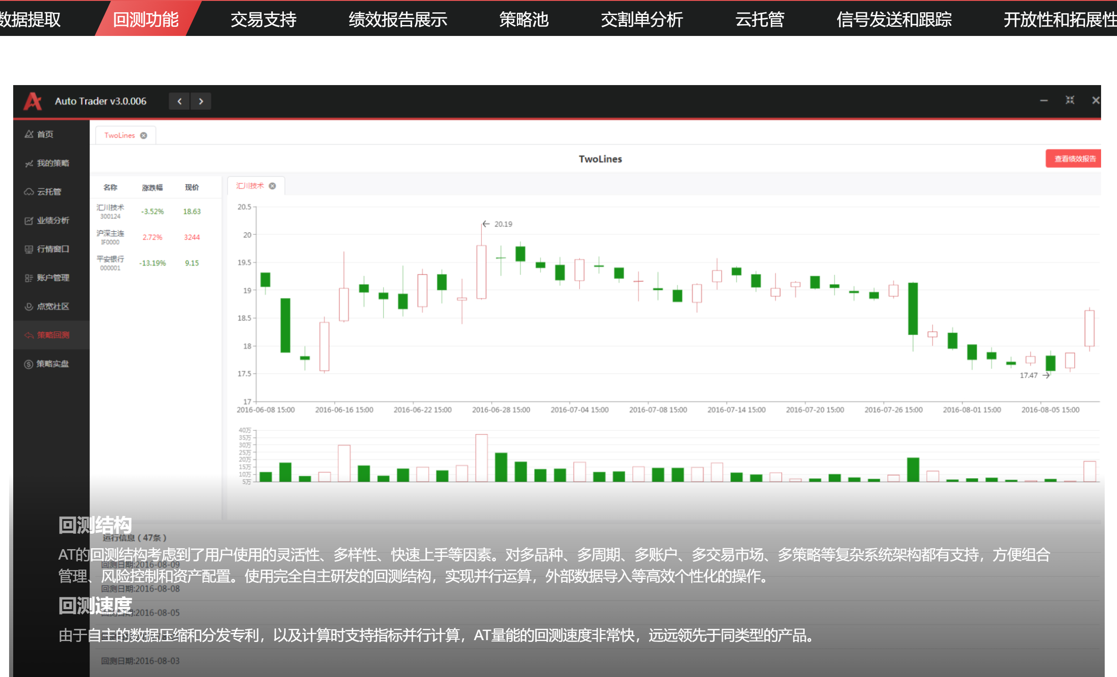Select the 回测功能 top menu item
Screen dimensions: 1117x677
(146, 19)
